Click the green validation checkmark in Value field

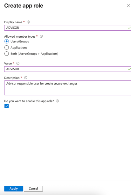click(129, 69)
